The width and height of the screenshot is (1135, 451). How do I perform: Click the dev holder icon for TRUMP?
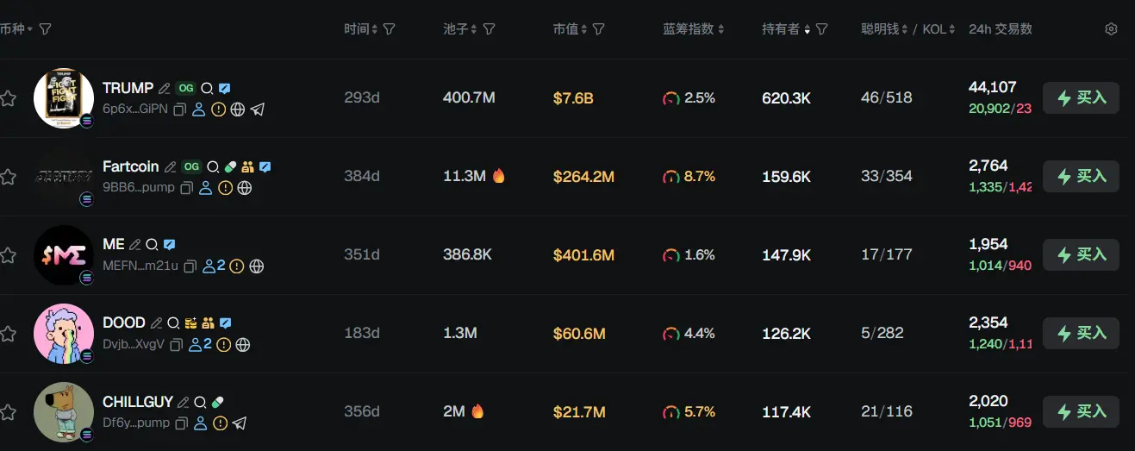[199, 110]
